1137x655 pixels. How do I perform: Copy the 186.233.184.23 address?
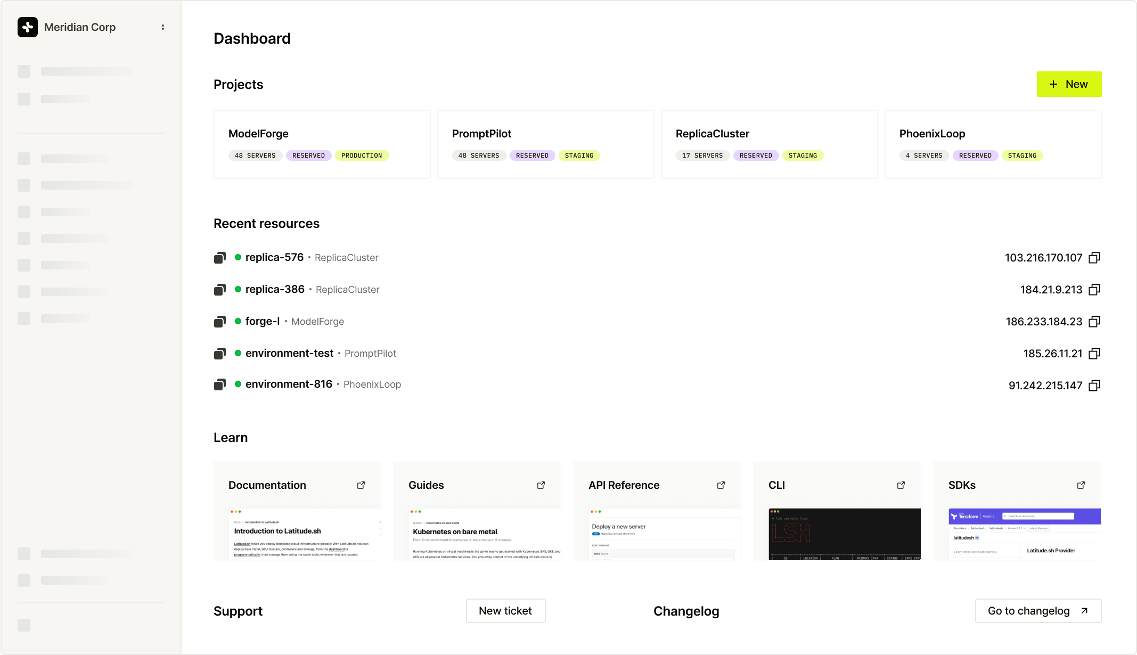click(x=1094, y=322)
